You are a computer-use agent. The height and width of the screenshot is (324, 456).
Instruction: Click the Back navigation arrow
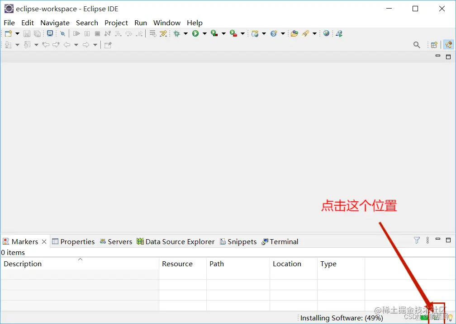point(67,45)
